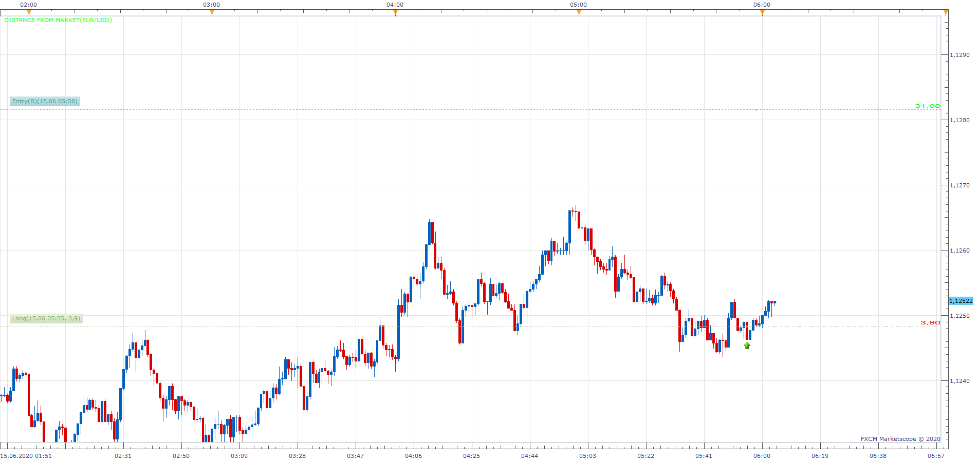The height and width of the screenshot is (462, 978).
Task: Click the 04:00 top hour label
Action: click(395, 5)
